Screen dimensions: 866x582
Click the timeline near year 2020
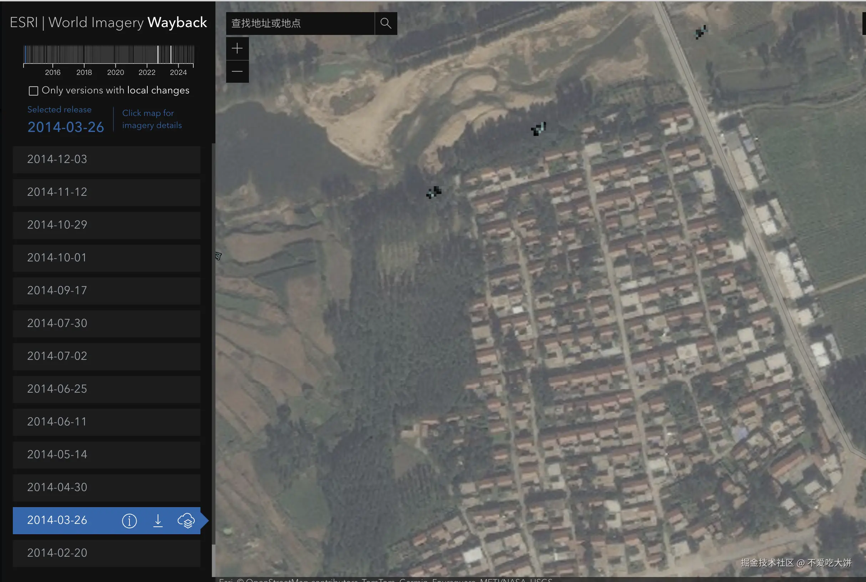(116, 55)
